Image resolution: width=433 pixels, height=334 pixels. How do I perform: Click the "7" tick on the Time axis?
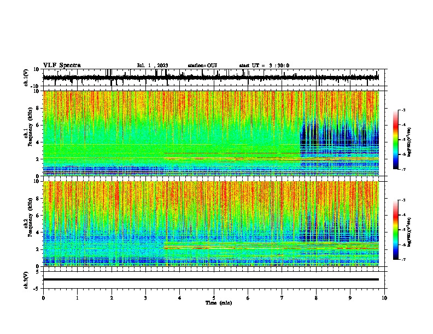[x=282, y=298]
